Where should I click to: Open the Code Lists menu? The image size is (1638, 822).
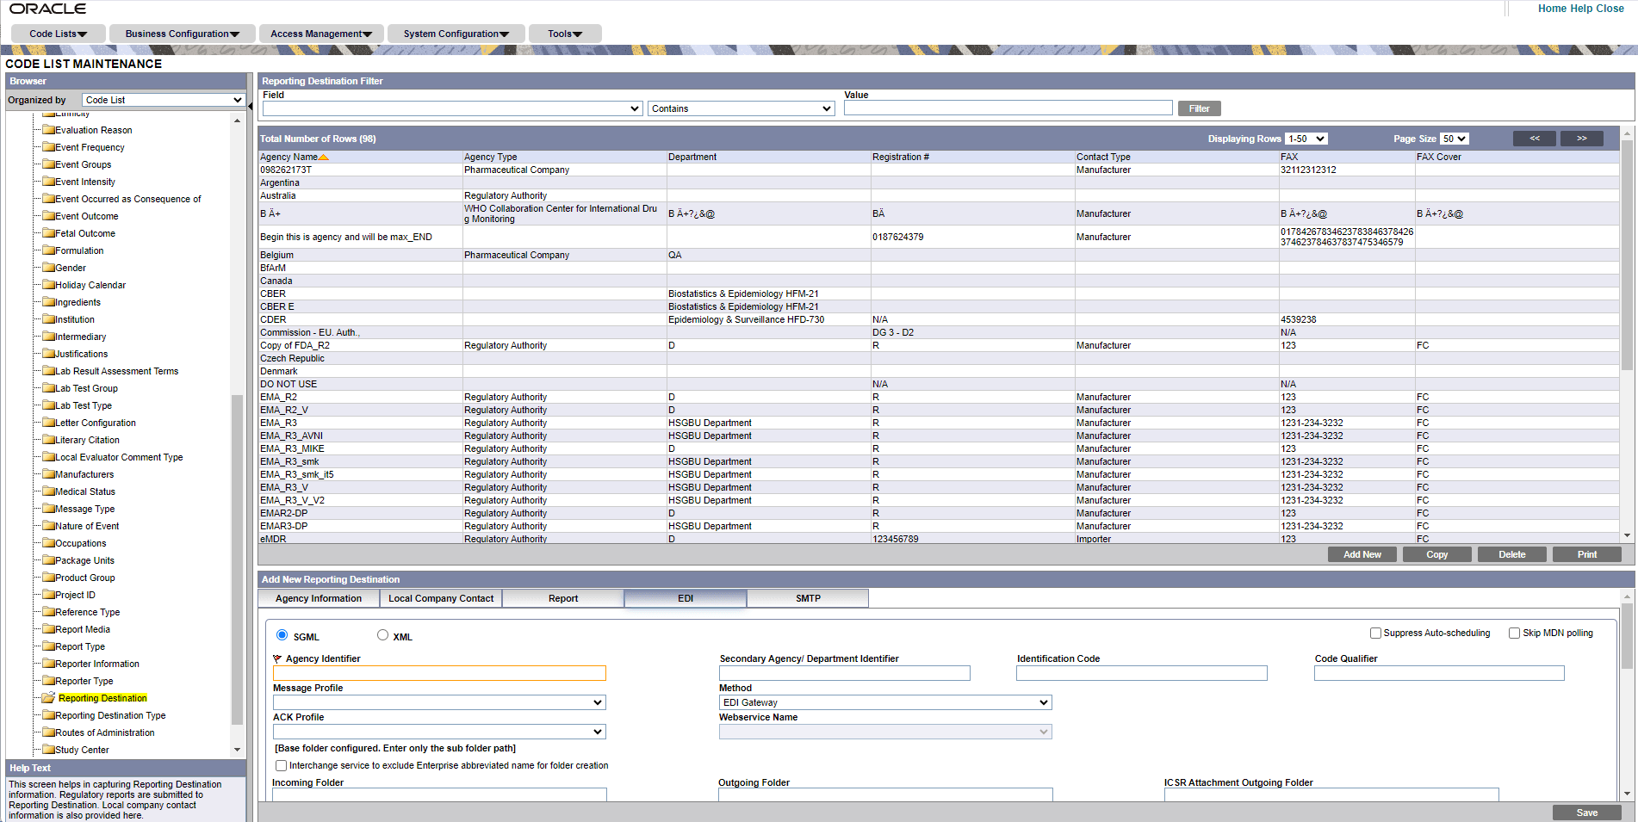[58, 34]
